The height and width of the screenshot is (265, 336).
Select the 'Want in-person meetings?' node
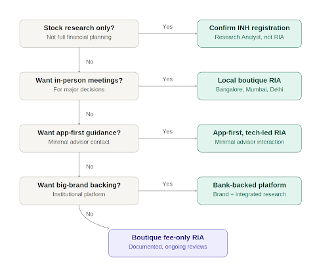pos(79,86)
